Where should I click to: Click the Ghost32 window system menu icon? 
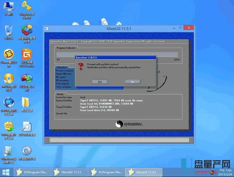coord(47,28)
